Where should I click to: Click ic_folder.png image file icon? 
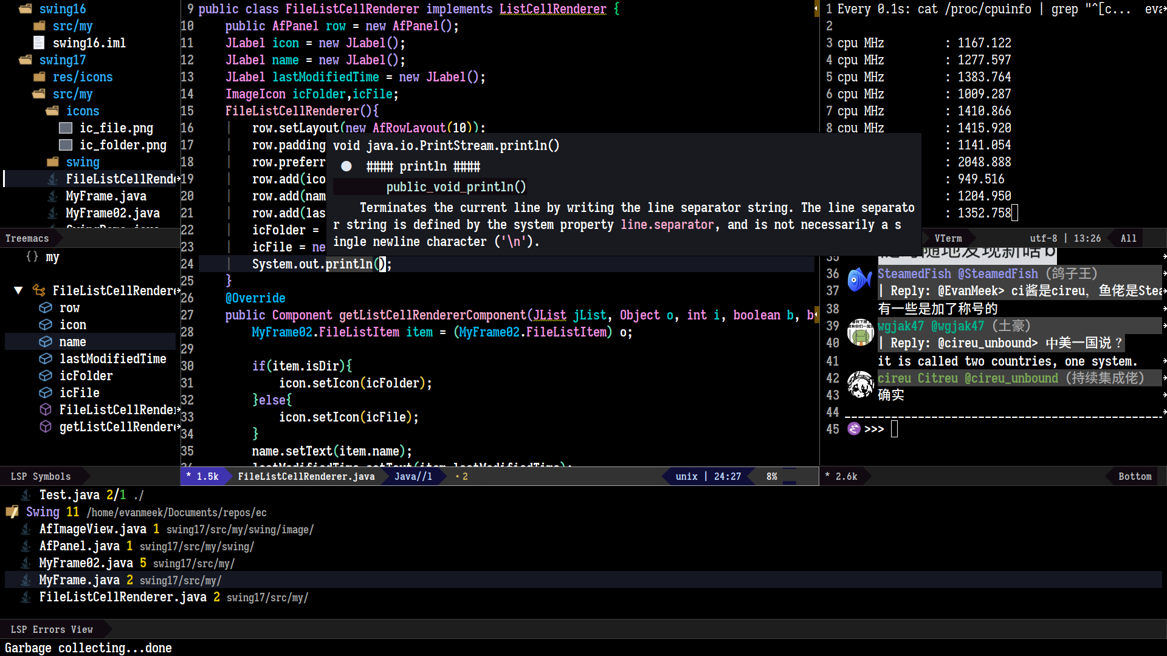pos(66,145)
